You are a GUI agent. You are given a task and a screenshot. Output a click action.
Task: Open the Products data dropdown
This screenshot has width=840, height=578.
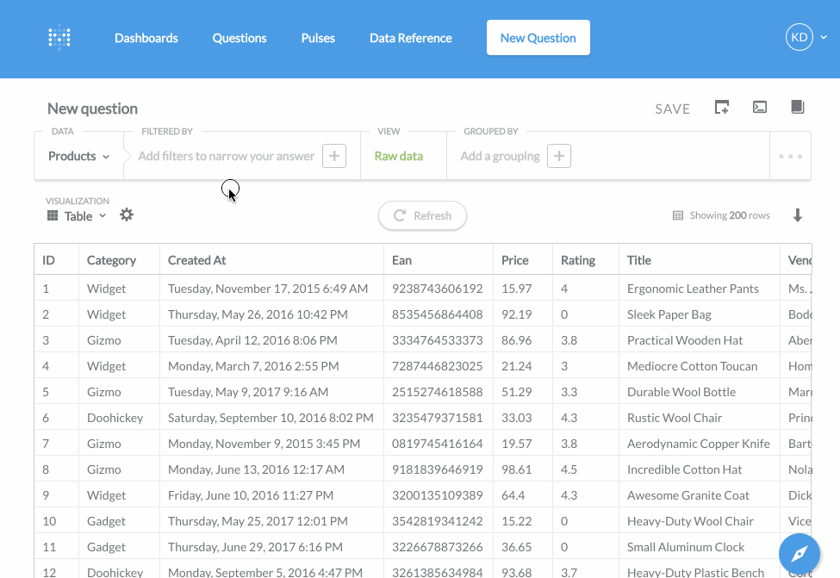(78, 156)
